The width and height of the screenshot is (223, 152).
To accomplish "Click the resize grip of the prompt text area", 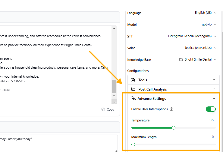I will tap(115, 102).
